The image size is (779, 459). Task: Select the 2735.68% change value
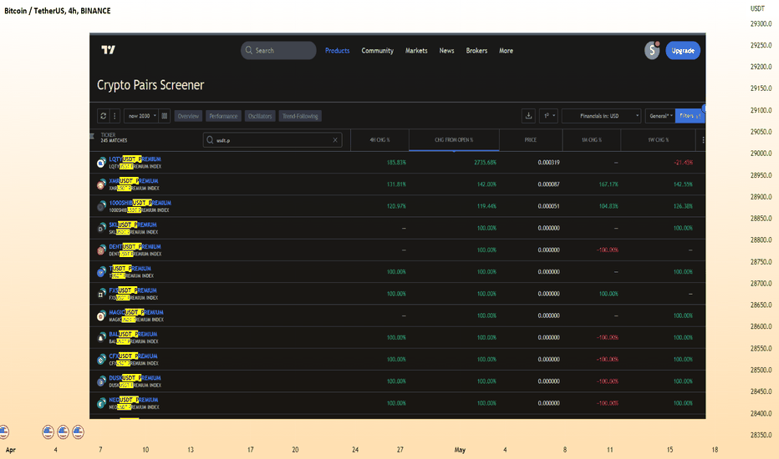[x=485, y=162]
